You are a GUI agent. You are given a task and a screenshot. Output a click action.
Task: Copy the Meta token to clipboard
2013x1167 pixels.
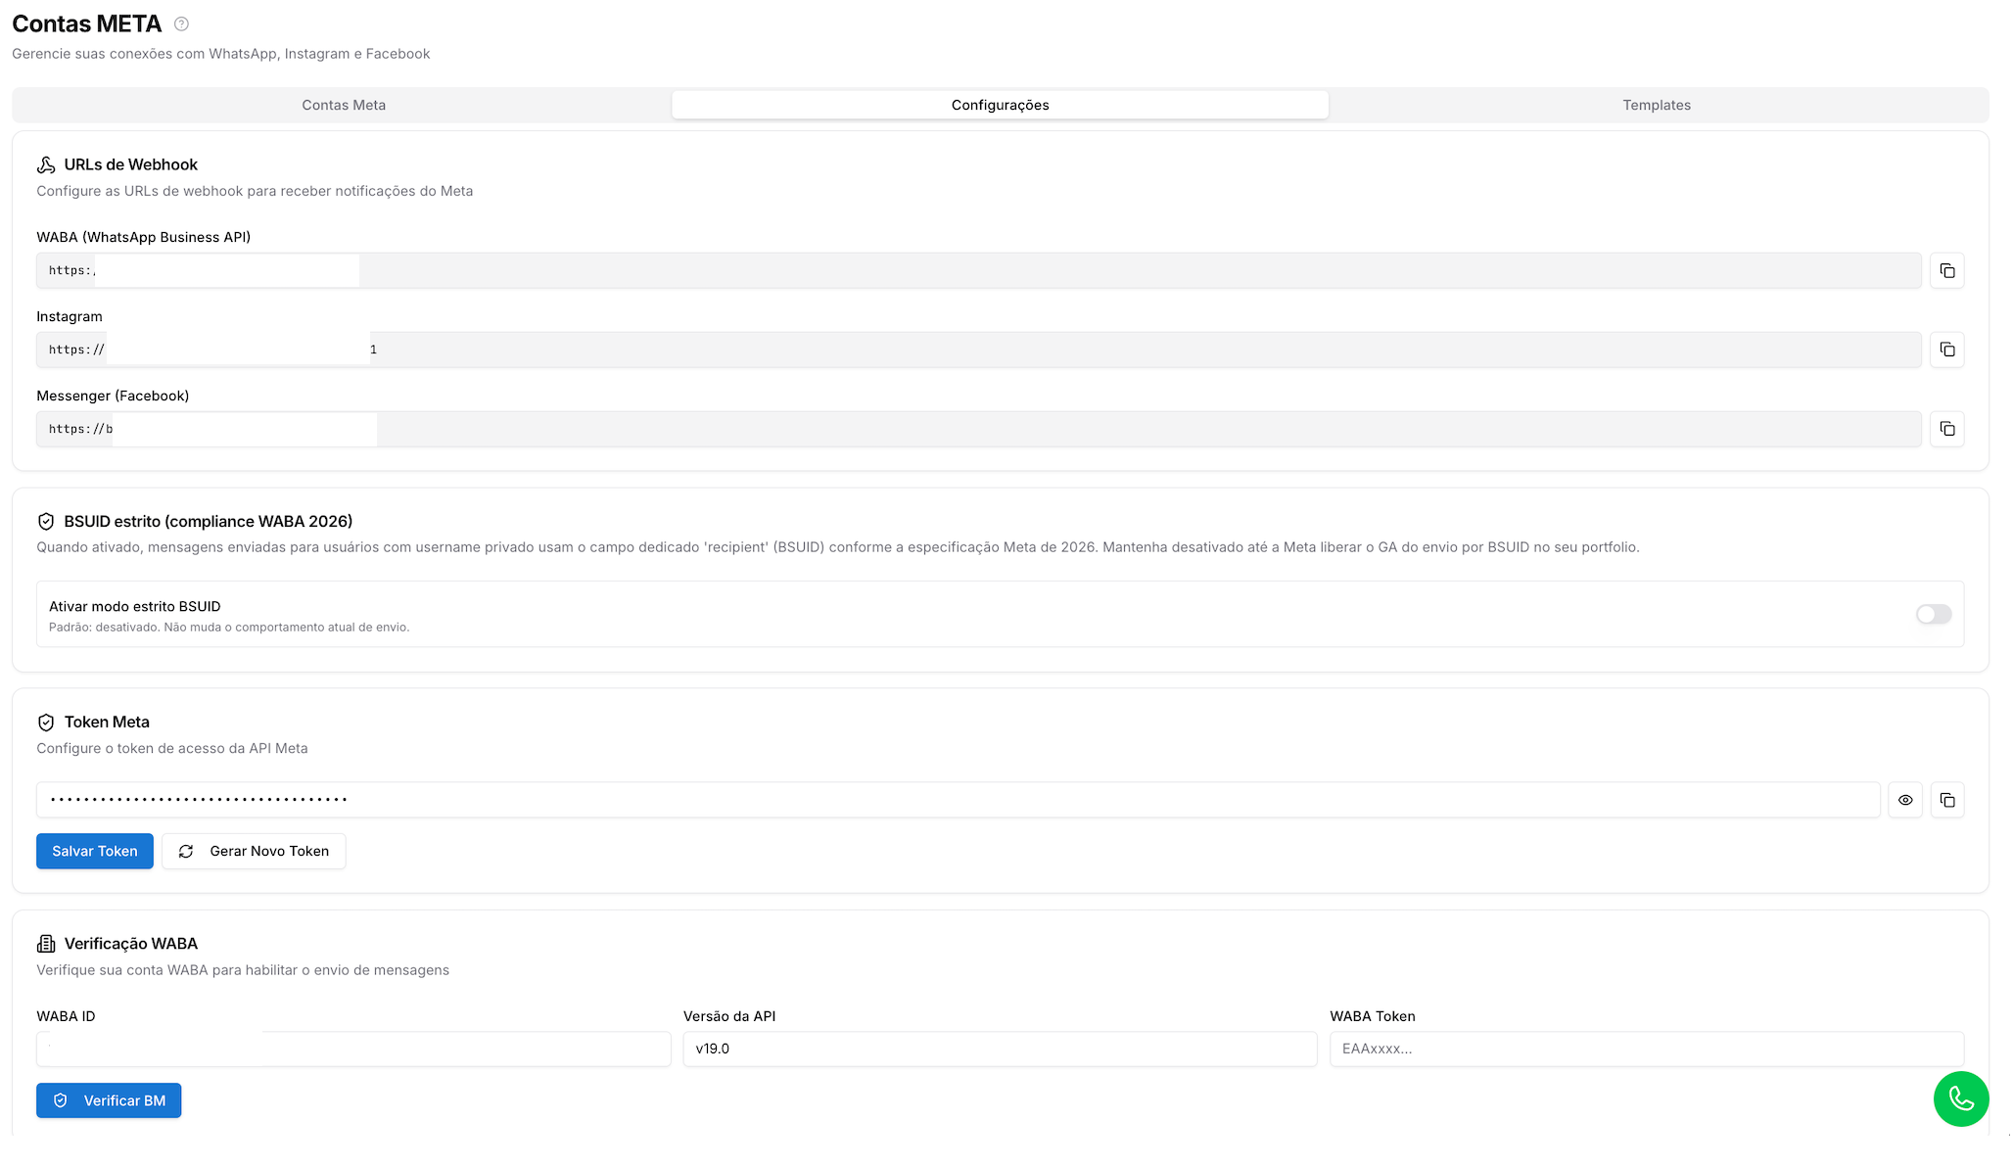pos(1946,800)
